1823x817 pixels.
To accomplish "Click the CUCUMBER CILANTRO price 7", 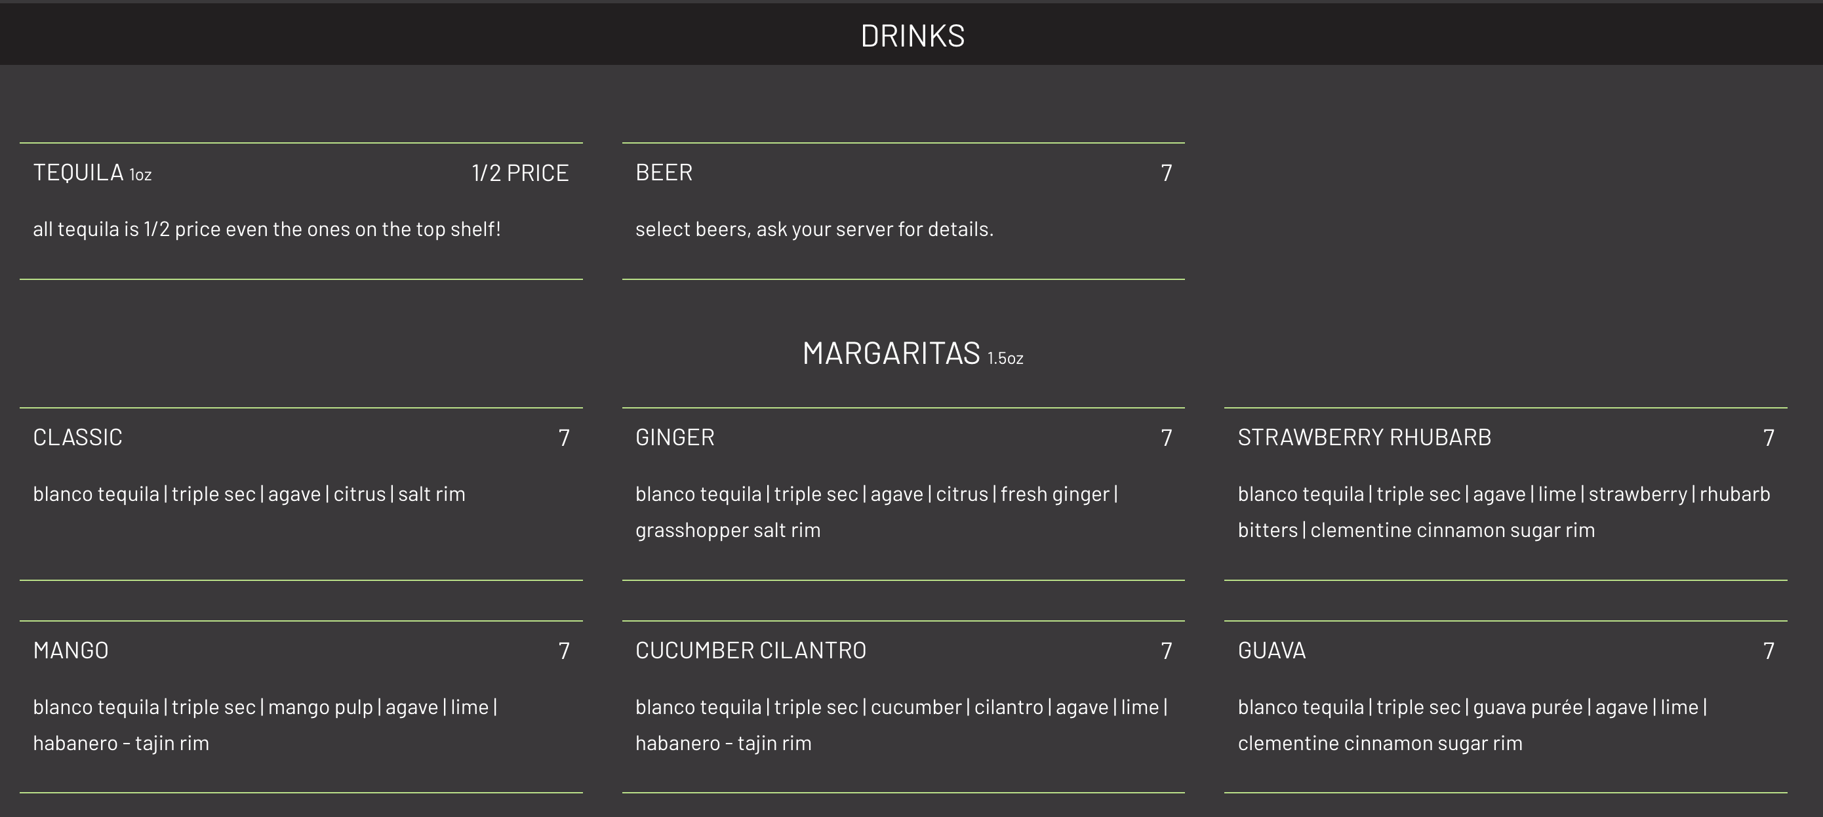I will 1167,650.
